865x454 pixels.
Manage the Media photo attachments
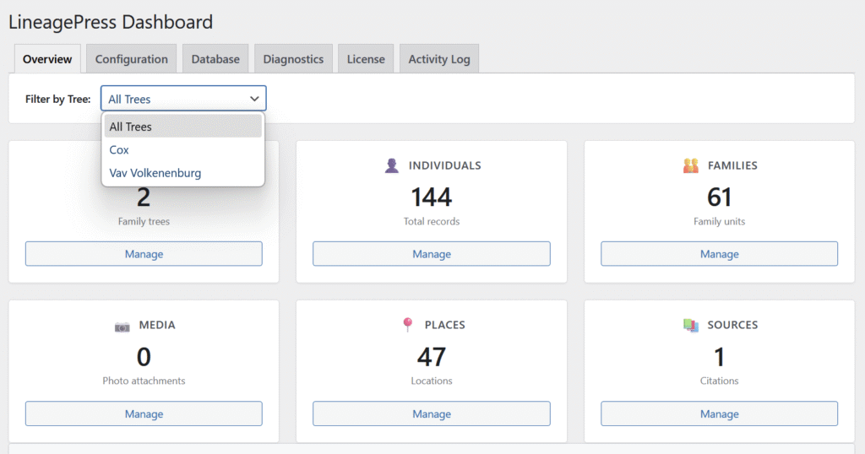pos(144,413)
